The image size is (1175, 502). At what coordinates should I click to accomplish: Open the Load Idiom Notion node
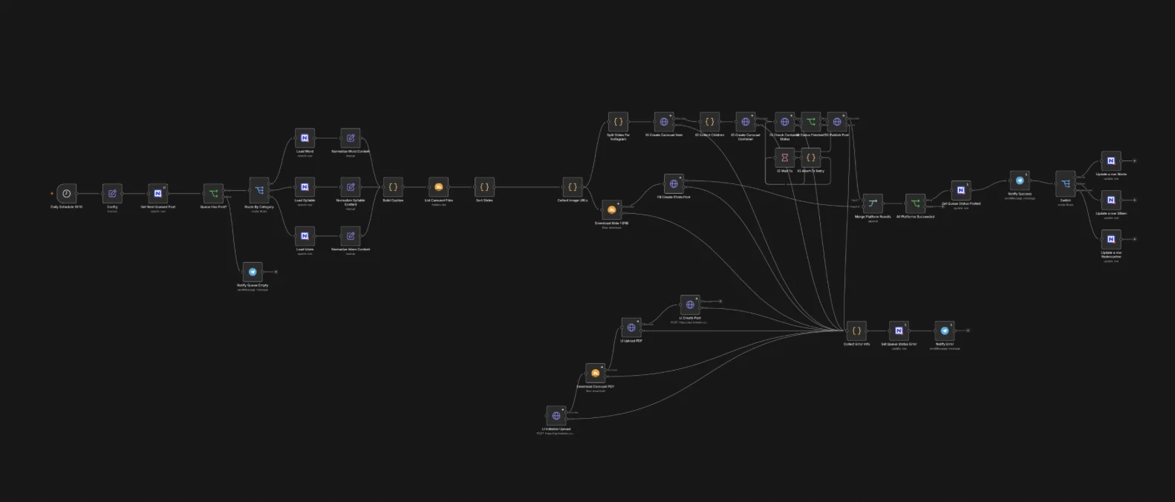pyautogui.click(x=305, y=236)
